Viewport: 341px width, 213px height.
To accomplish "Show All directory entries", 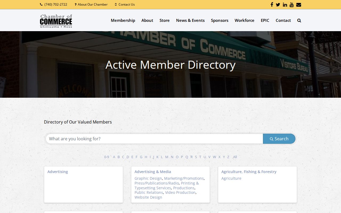I will pyautogui.click(x=235, y=157).
